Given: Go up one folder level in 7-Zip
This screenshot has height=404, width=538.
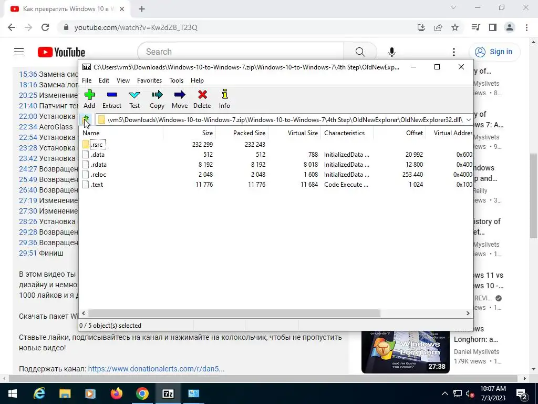Looking at the screenshot, I should pyautogui.click(x=86, y=119).
